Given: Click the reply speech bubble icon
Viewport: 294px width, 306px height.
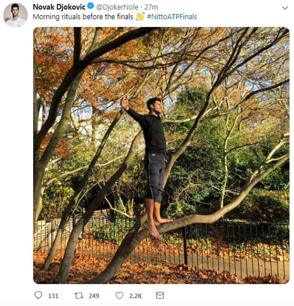Looking at the screenshot, I should point(38,295).
